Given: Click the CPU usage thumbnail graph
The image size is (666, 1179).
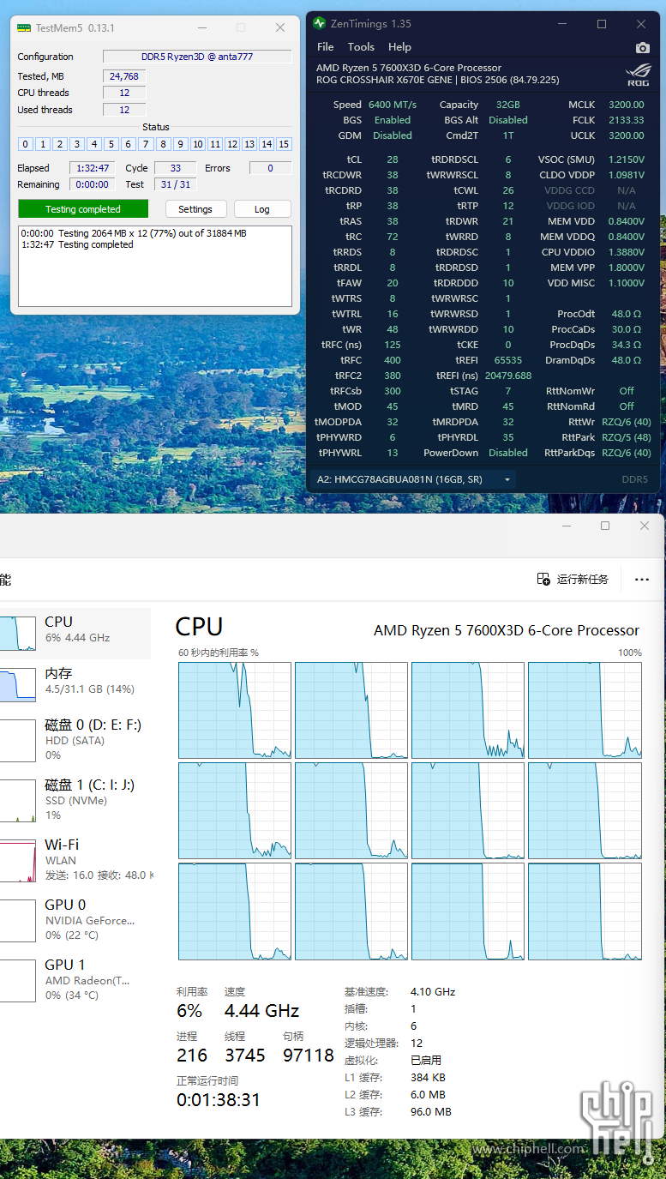Looking at the screenshot, I should tap(17, 633).
